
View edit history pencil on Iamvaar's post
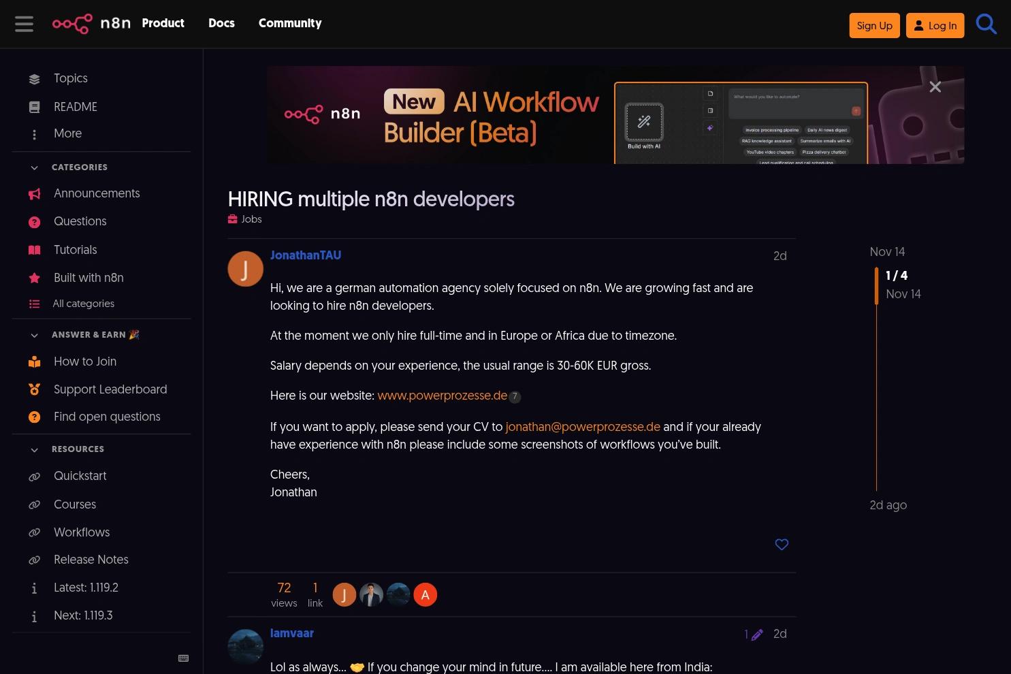pyautogui.click(x=753, y=634)
